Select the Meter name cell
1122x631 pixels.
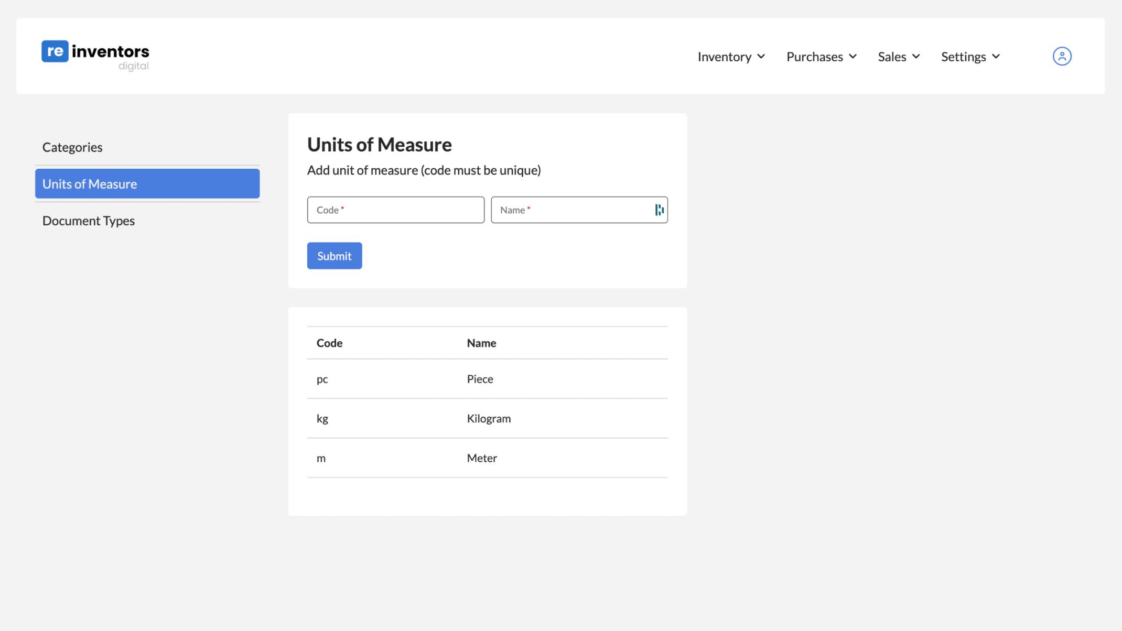482,458
